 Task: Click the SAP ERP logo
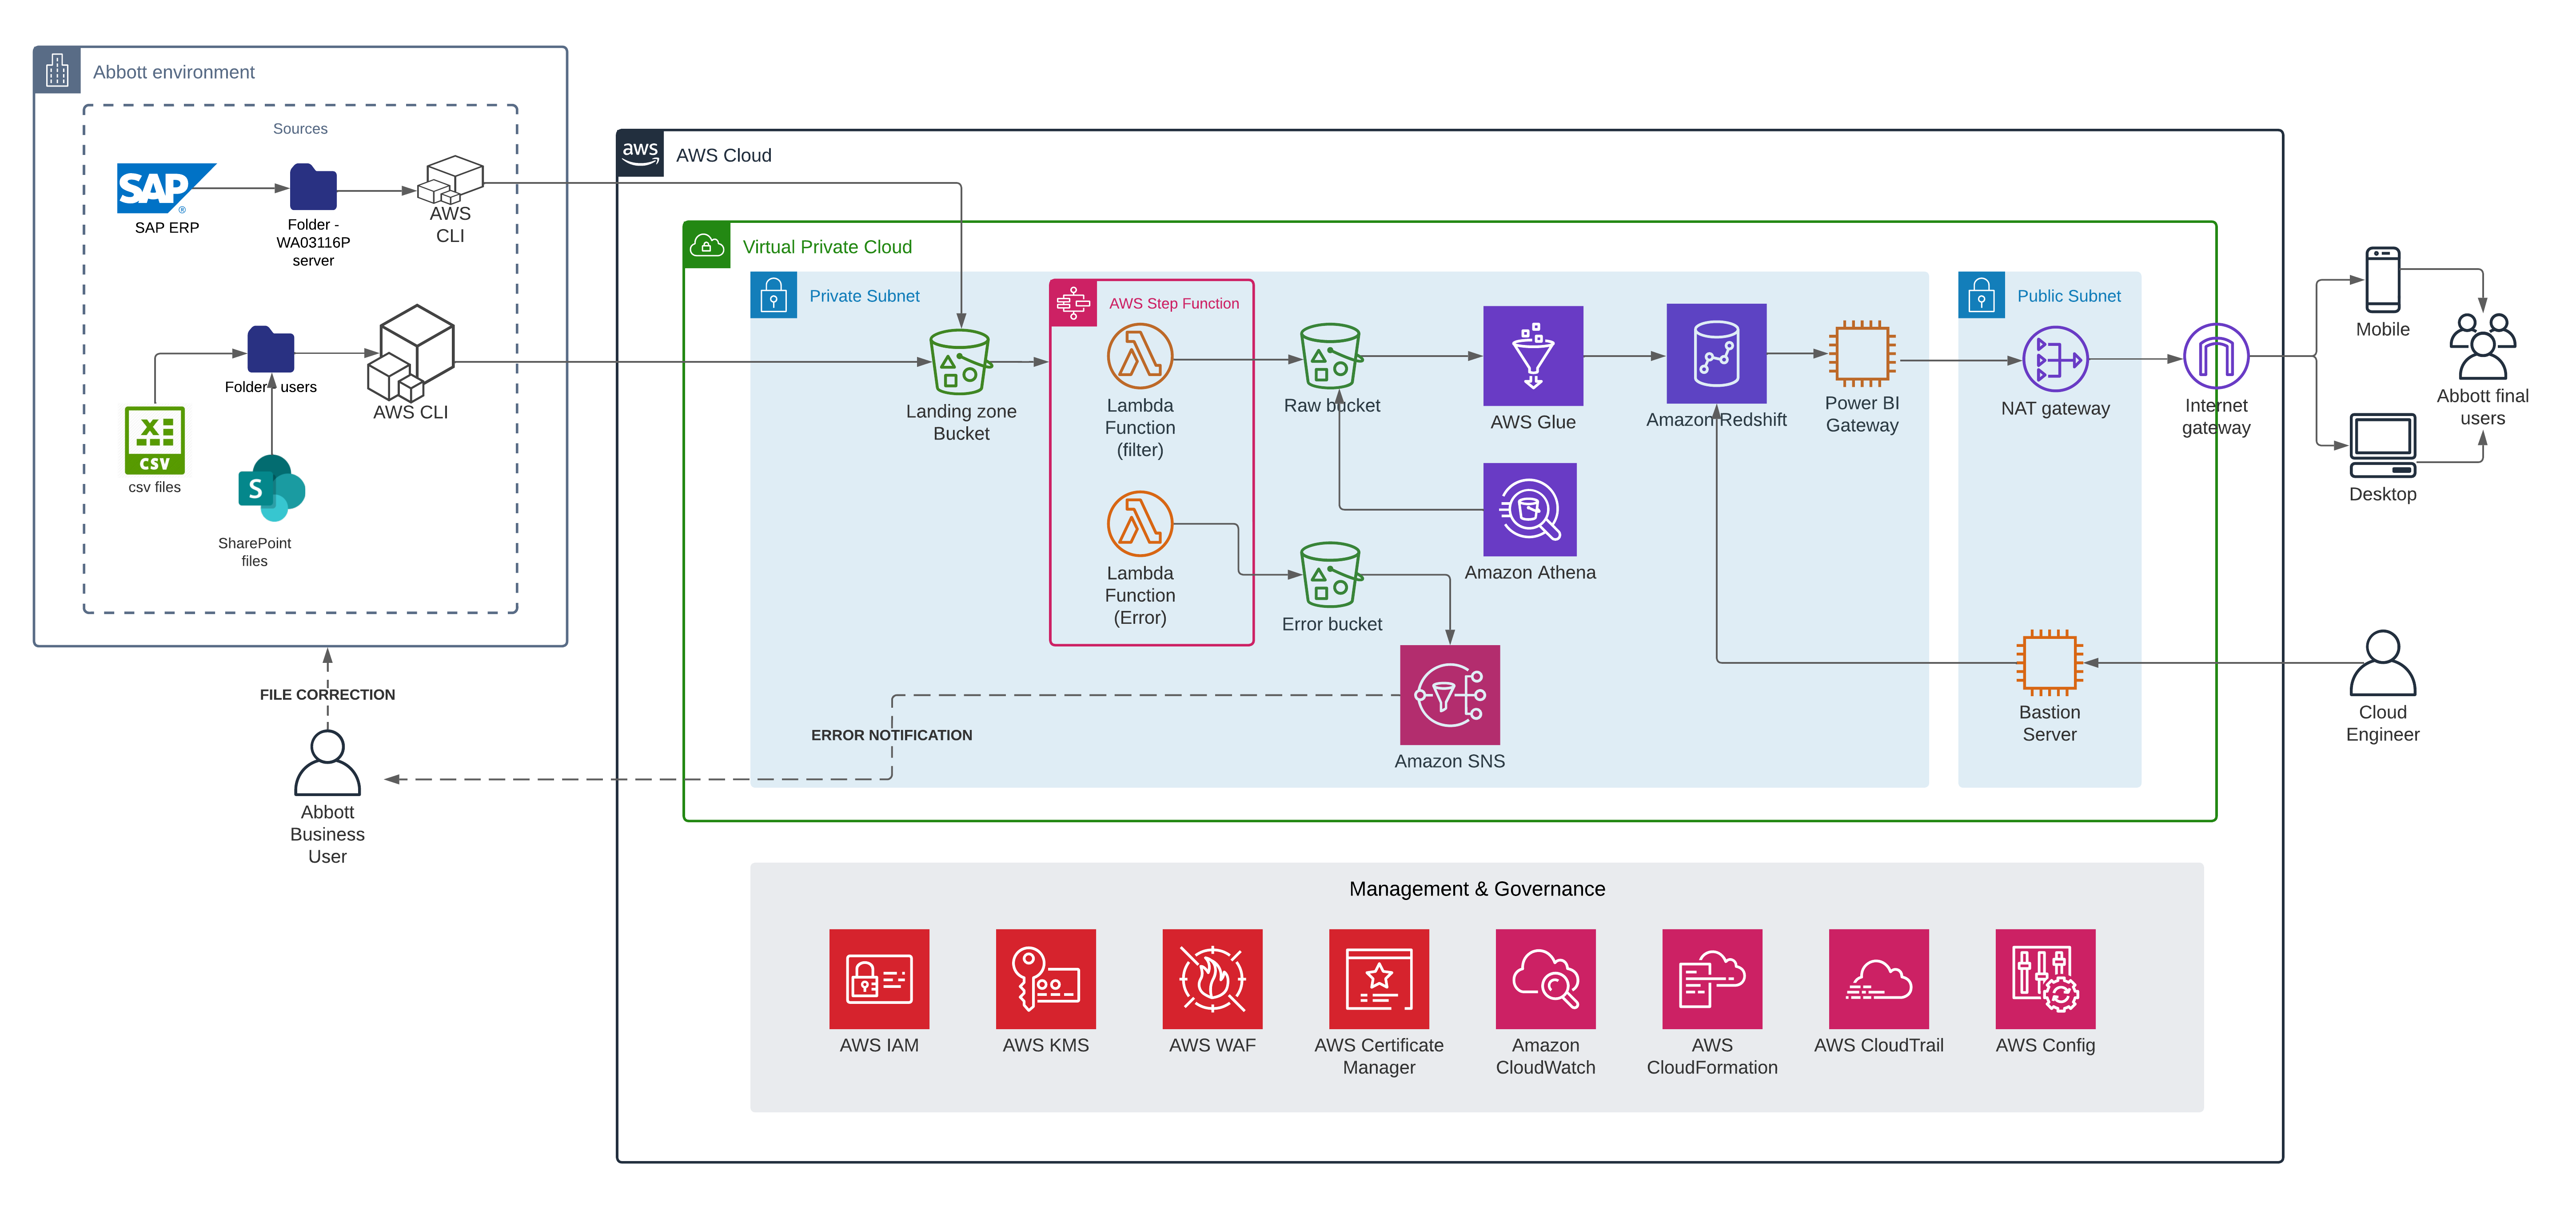(166, 188)
